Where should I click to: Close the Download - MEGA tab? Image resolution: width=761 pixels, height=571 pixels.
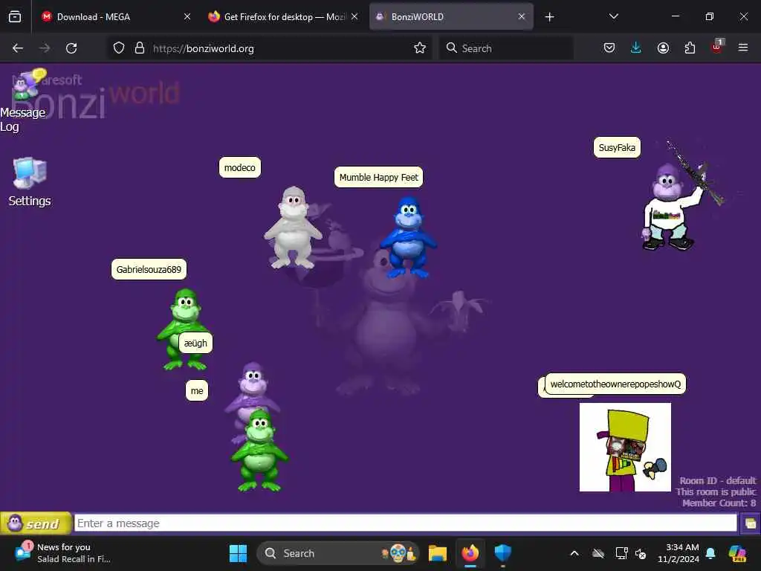tap(187, 16)
